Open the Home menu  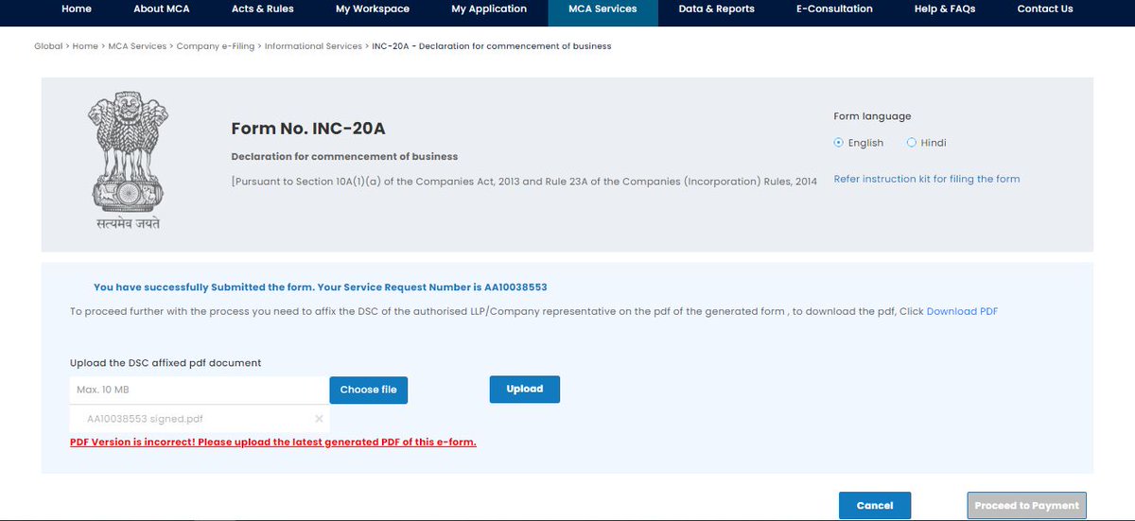[77, 9]
